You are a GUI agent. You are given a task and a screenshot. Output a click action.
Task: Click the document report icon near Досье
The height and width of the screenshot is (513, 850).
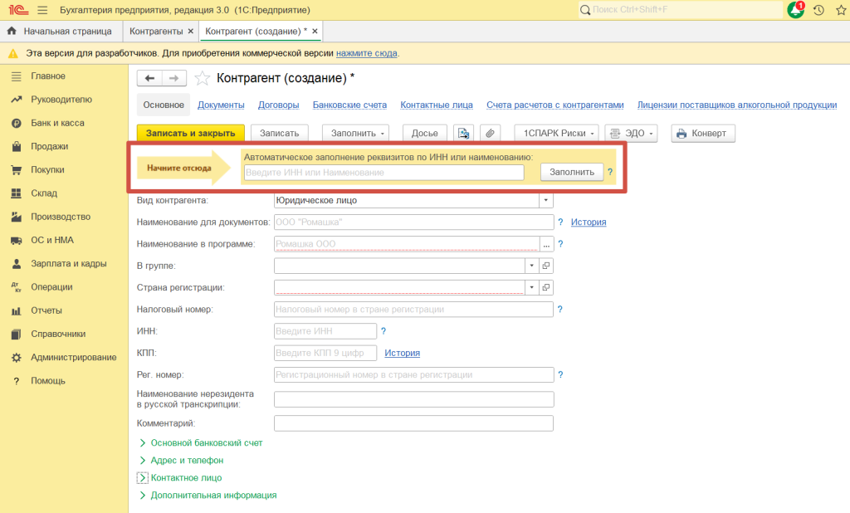(463, 133)
